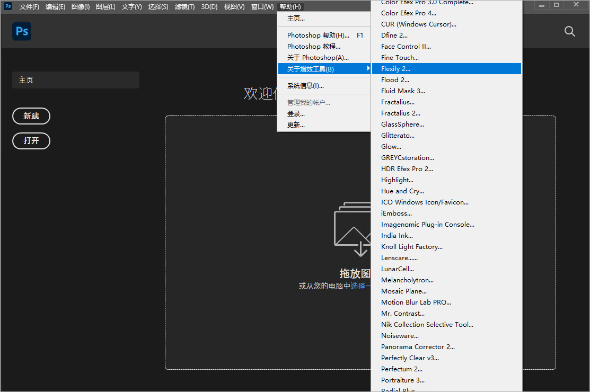Select the 主页 sidebar tab

point(76,80)
